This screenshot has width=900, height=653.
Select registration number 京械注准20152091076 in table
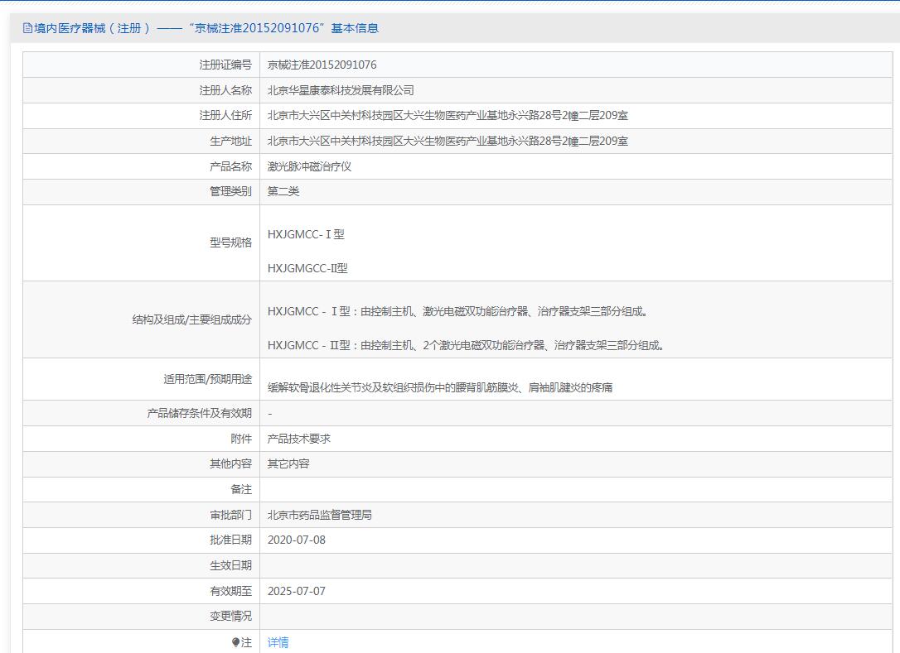coord(322,65)
